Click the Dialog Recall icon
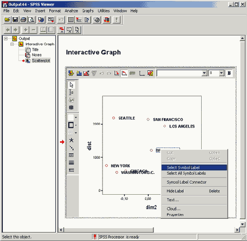Viewport: 247px width, 241px height. pos(51,20)
